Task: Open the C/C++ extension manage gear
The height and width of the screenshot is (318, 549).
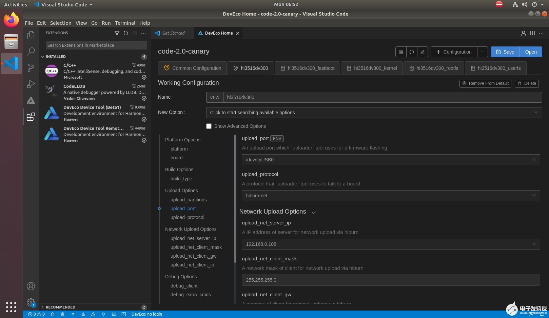Action: point(144,77)
